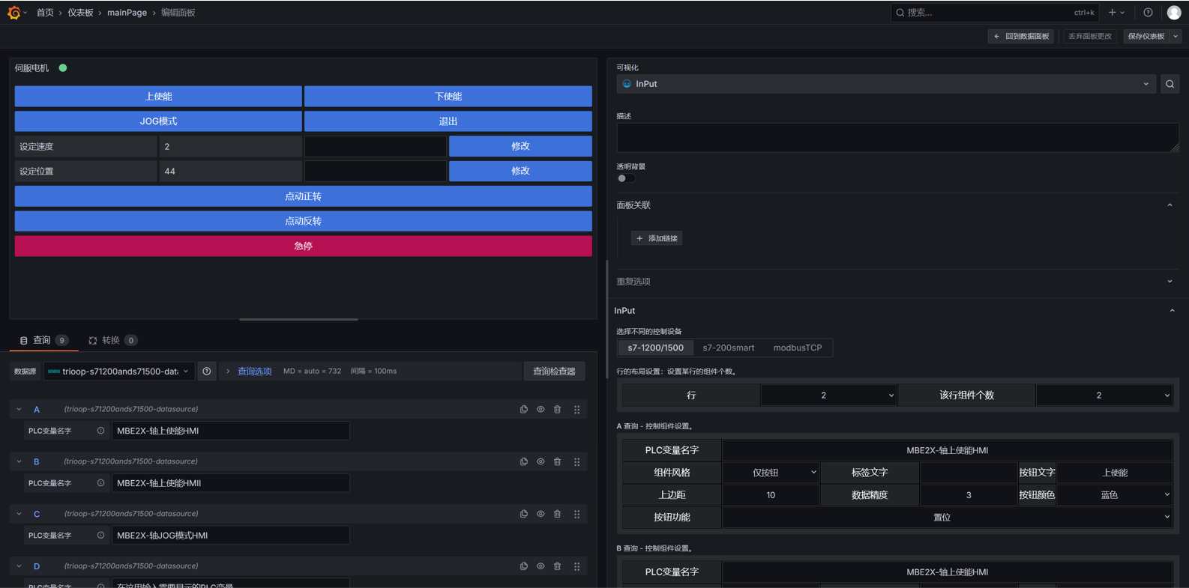Viewport: 1189px width, 588px height.
Task: Click info icon next to query A PLC变量名字
Action: pos(100,431)
